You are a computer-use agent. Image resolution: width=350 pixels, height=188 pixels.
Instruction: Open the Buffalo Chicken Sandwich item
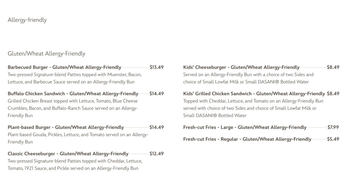tap(73, 93)
